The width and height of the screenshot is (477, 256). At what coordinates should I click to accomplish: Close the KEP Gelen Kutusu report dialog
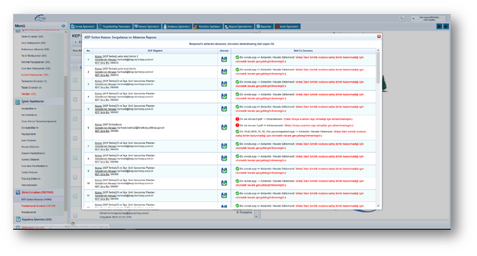click(x=378, y=37)
